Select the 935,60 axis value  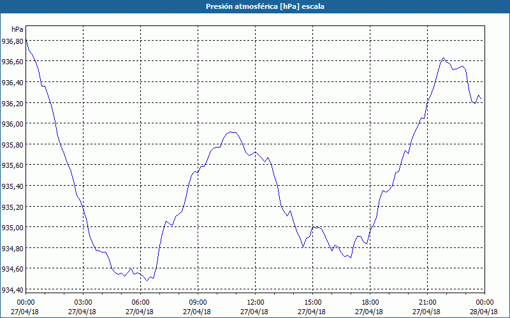(x=12, y=166)
